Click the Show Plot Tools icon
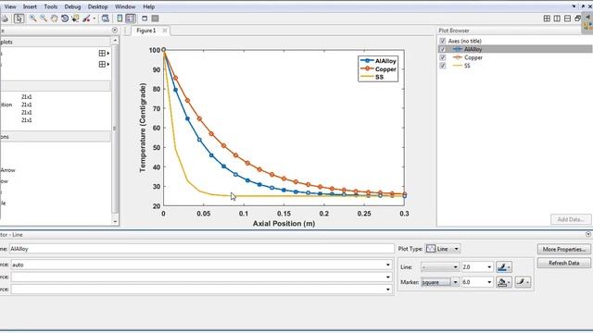 (155, 18)
